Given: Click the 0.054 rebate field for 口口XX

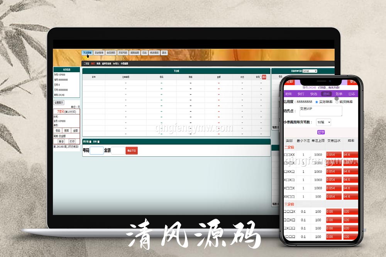Looking at the screenshot, I should [x=334, y=155].
